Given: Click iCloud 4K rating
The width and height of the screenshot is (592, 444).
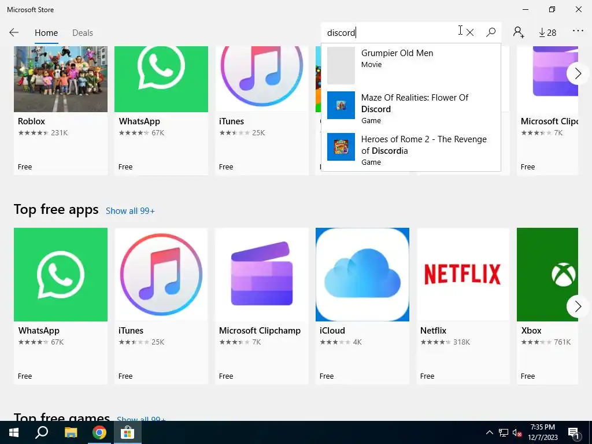Looking at the screenshot, I should coord(341,342).
